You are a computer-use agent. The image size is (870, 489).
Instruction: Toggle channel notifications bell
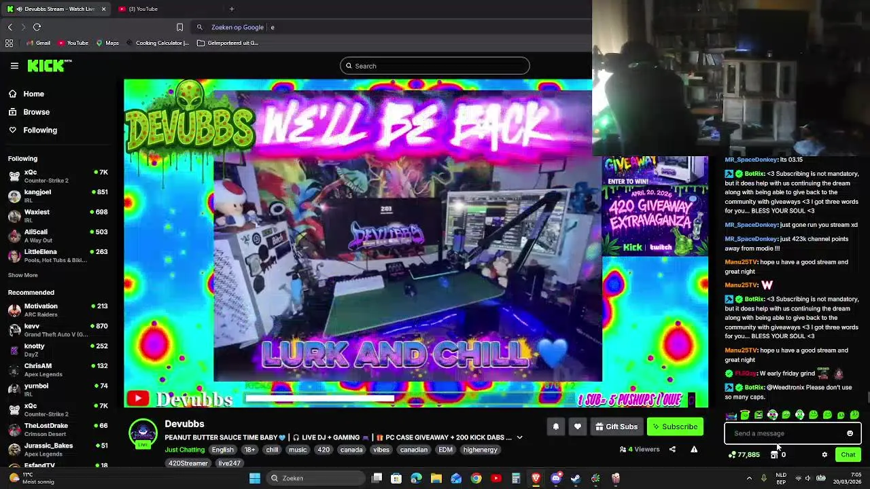pyautogui.click(x=555, y=427)
